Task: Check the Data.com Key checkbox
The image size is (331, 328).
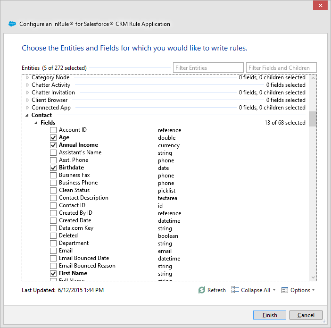Action: [x=53, y=228]
